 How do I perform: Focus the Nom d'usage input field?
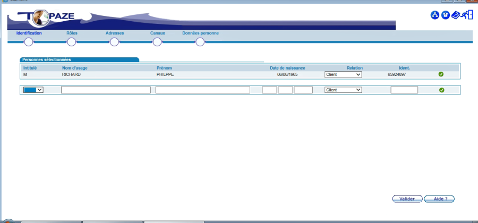coord(106,90)
